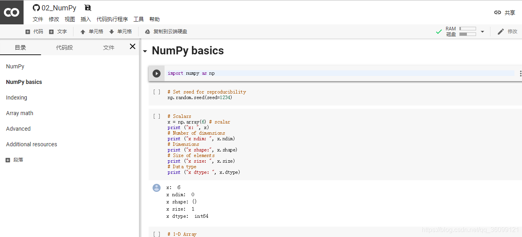Viewport: 522px width, 237px height.
Task: Click the RAM usage gauge
Action: coord(467,28)
